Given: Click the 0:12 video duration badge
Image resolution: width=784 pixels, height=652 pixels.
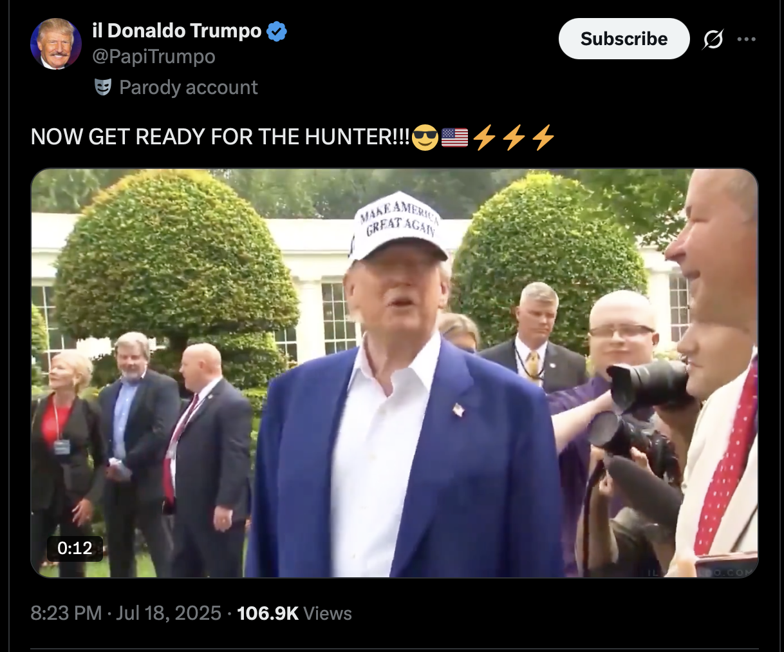Looking at the screenshot, I should [75, 548].
